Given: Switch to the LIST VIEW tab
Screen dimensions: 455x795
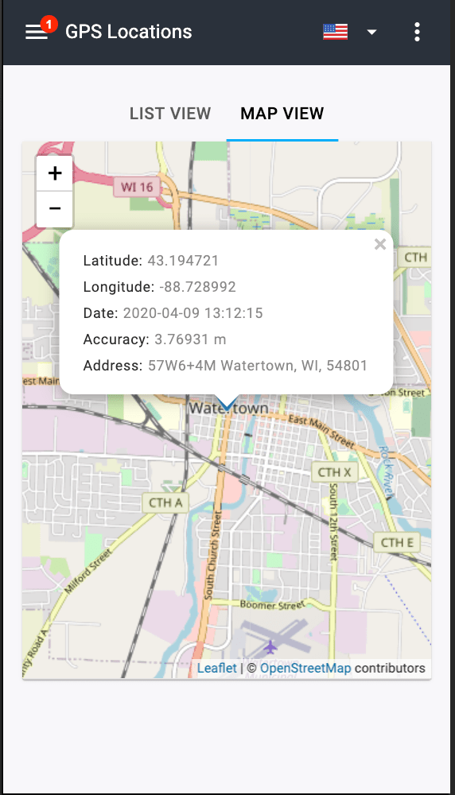Looking at the screenshot, I should [170, 114].
